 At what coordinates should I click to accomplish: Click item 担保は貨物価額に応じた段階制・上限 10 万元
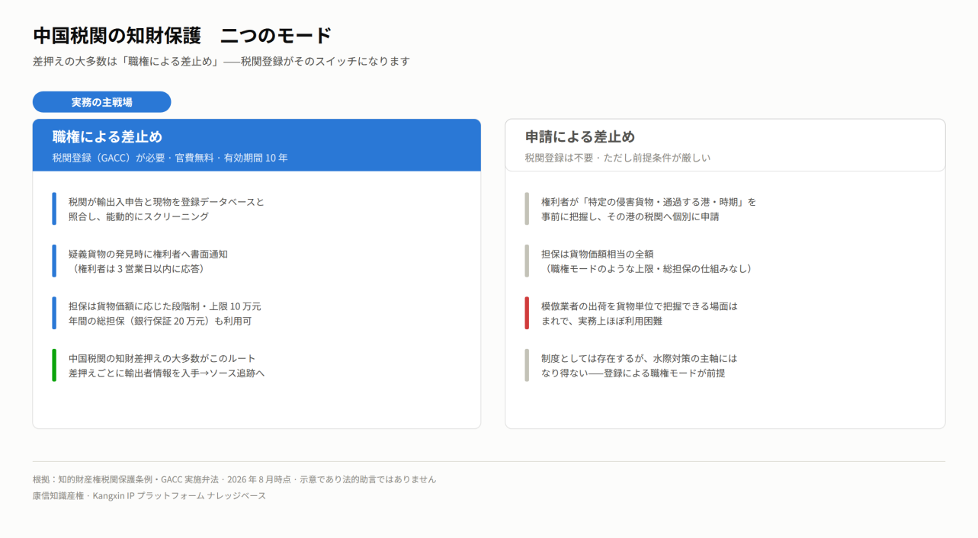click(x=165, y=306)
